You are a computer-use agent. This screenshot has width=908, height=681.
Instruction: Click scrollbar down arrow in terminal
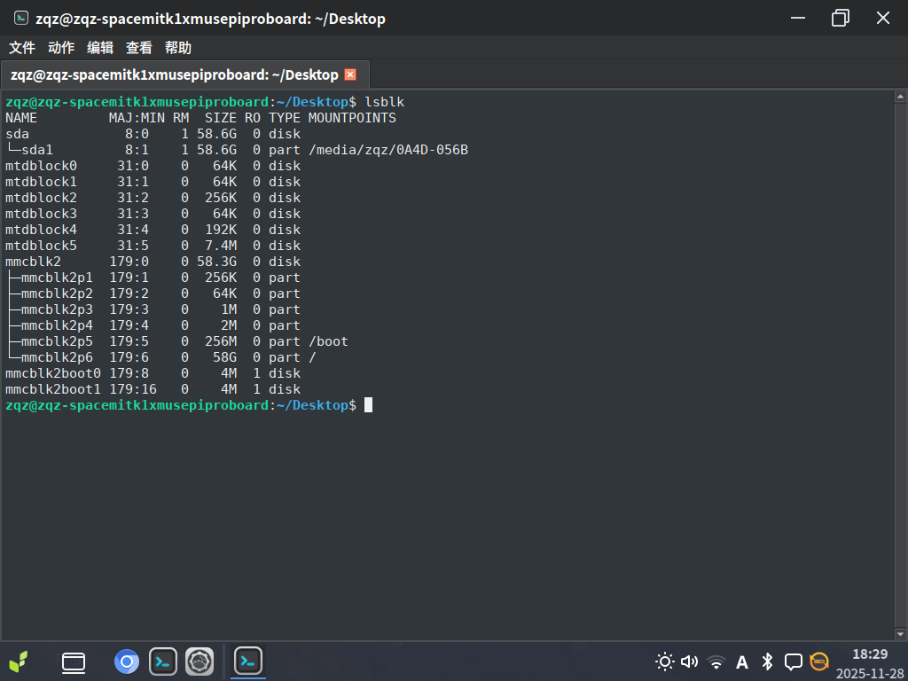[x=901, y=634]
